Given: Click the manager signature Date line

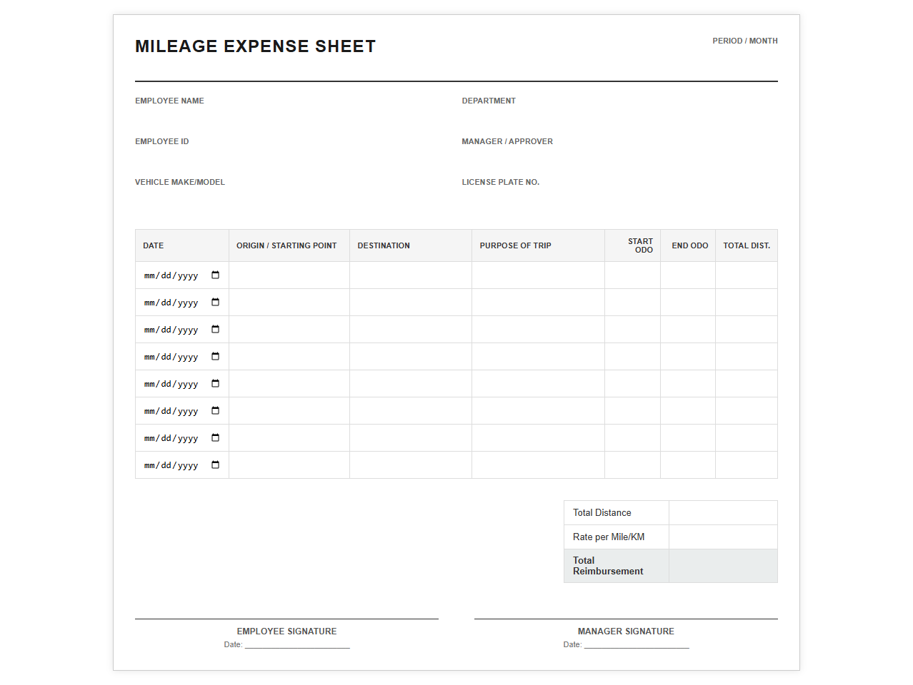Looking at the screenshot, I should (x=637, y=644).
